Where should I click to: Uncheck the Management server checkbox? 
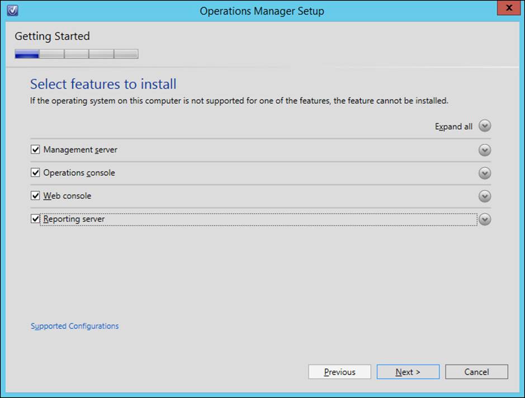35,149
